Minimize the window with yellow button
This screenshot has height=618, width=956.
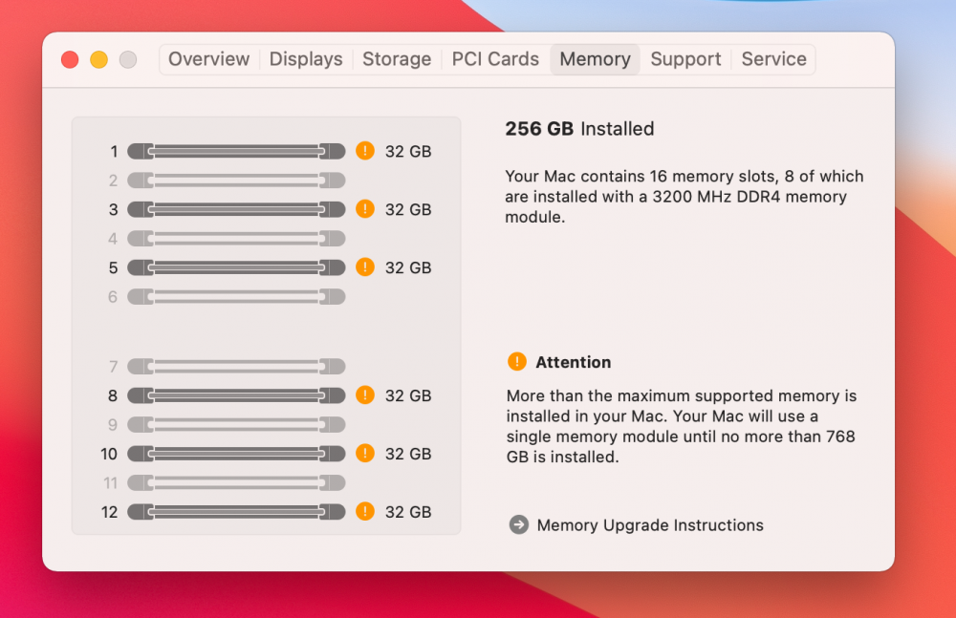tap(98, 60)
